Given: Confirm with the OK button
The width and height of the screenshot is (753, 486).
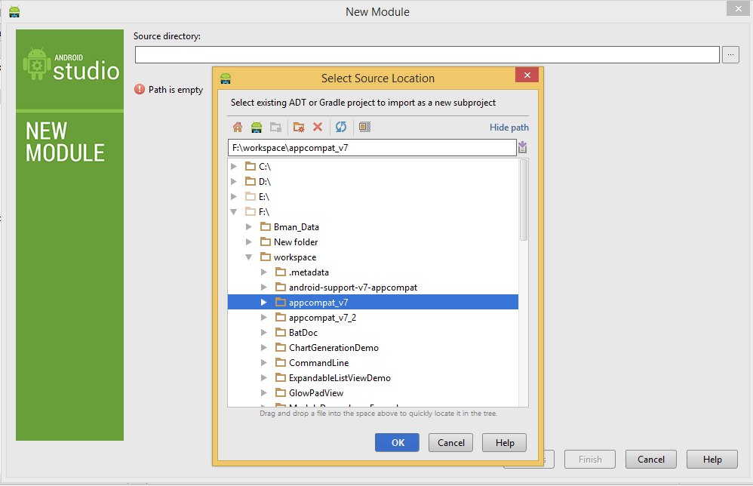Looking at the screenshot, I should [397, 443].
